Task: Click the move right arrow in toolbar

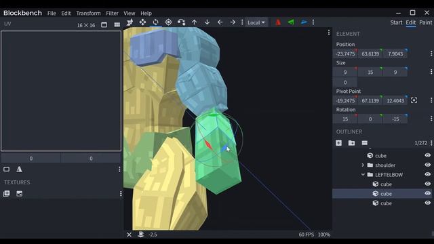Action: pos(233,22)
